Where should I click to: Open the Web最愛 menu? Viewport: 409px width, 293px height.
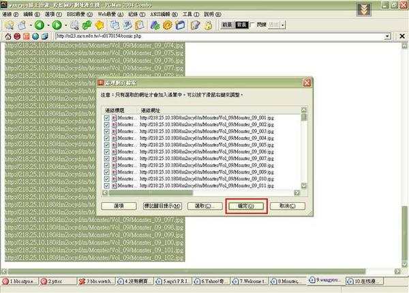(x=110, y=14)
